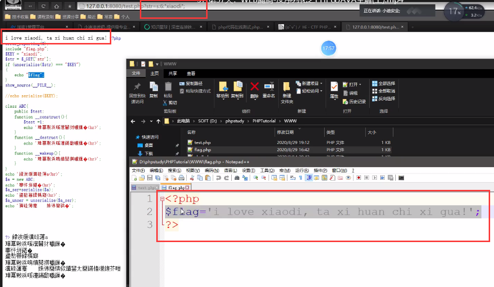Click browser reload button
494x287 pixels.
click(44, 6)
